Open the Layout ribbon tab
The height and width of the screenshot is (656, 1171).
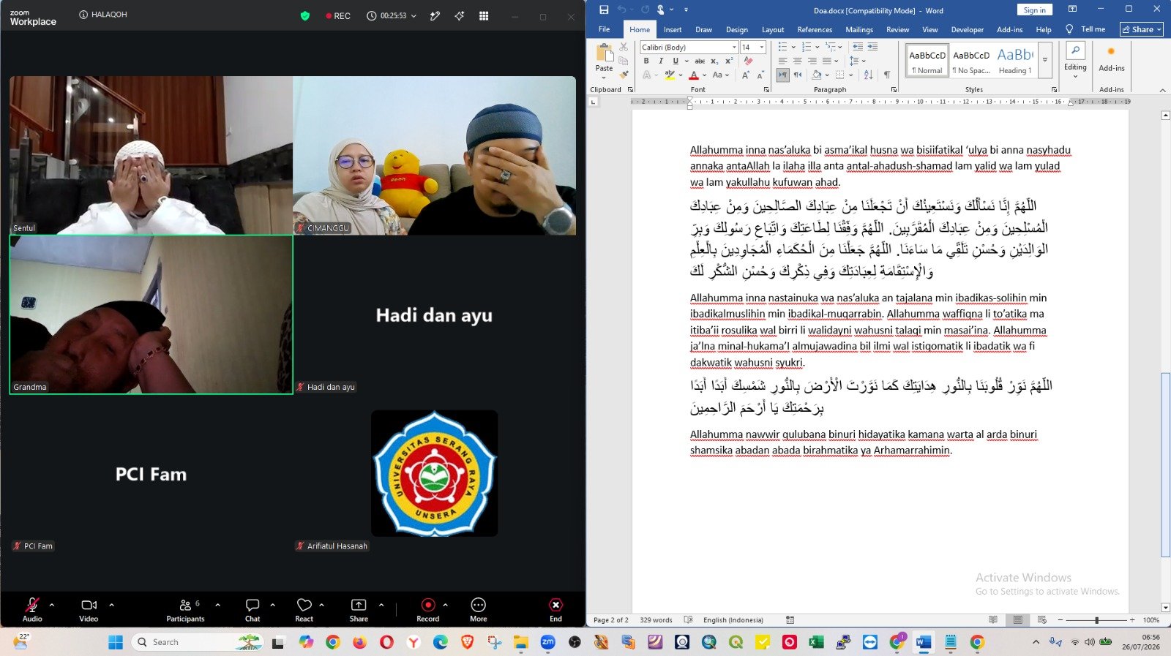point(773,29)
